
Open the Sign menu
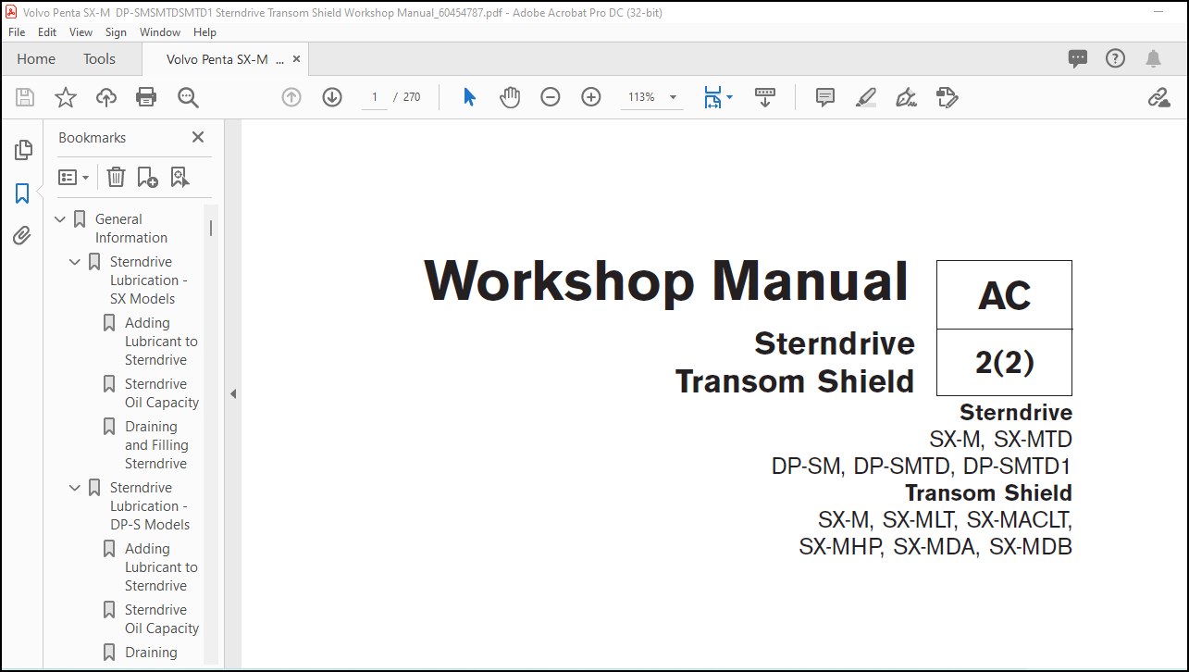(x=116, y=31)
